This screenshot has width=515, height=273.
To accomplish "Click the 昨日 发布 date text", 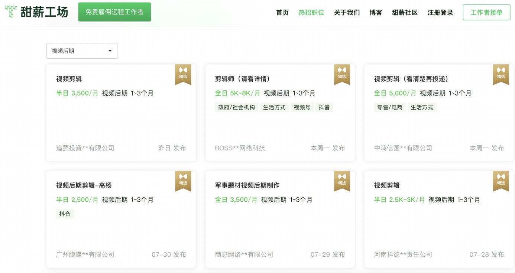I will (172, 148).
